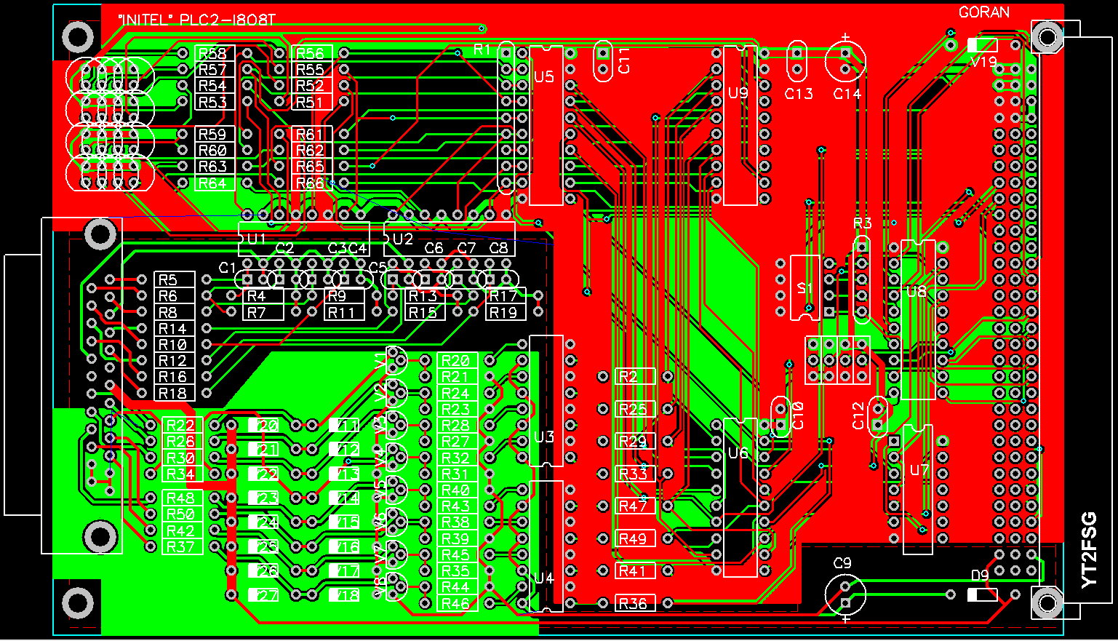This screenshot has height=641, width=1118.
Task: Select the R53 resistor label
Action: 212,103
